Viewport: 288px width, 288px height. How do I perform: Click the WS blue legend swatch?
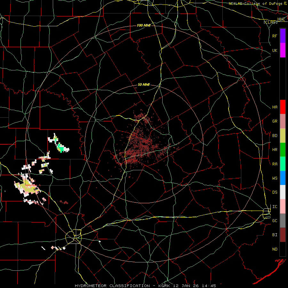coord(283,178)
